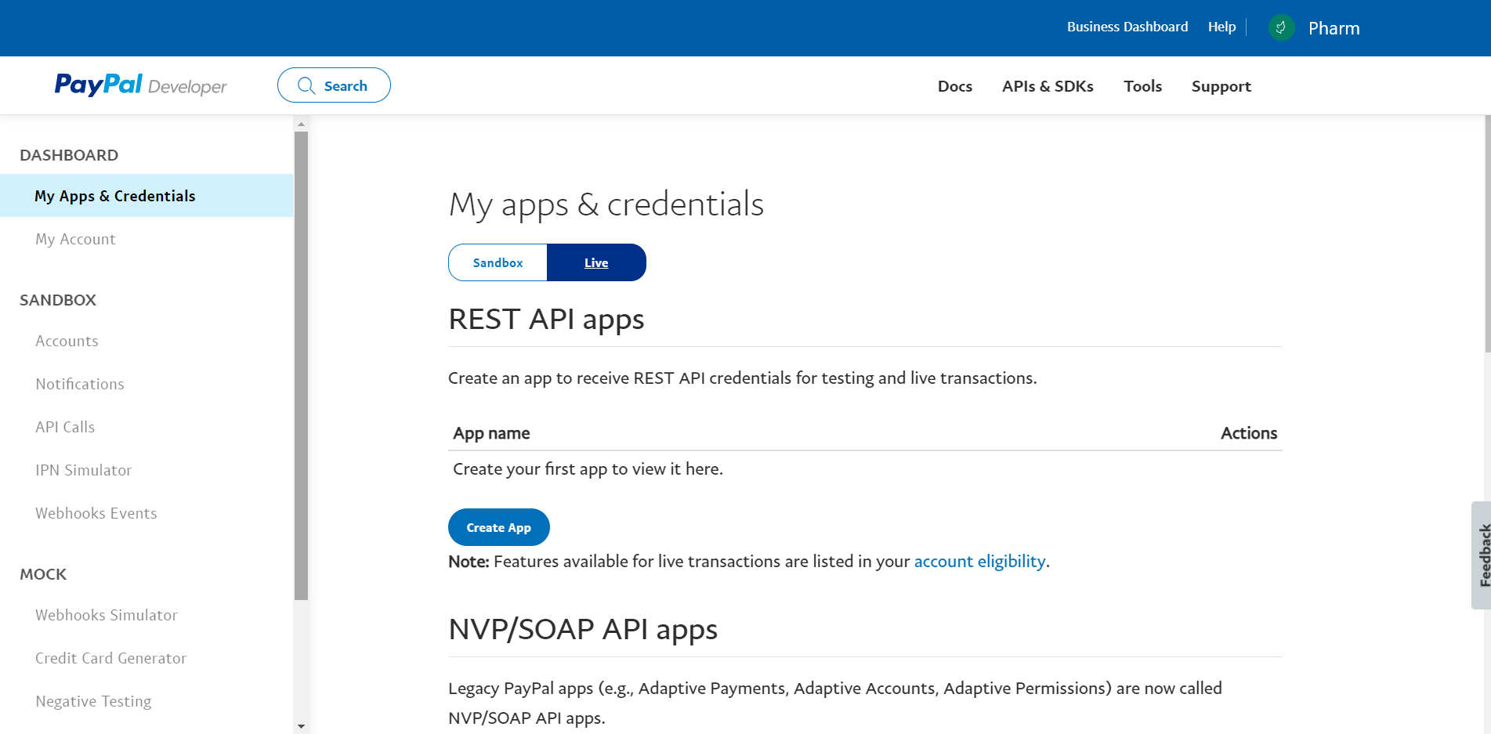This screenshot has height=734, width=1491.
Task: Open the Help link
Action: click(x=1221, y=27)
